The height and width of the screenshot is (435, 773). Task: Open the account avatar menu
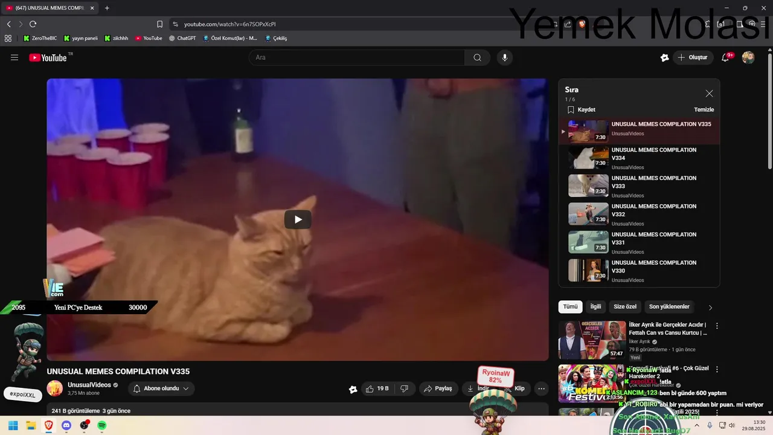(x=748, y=57)
